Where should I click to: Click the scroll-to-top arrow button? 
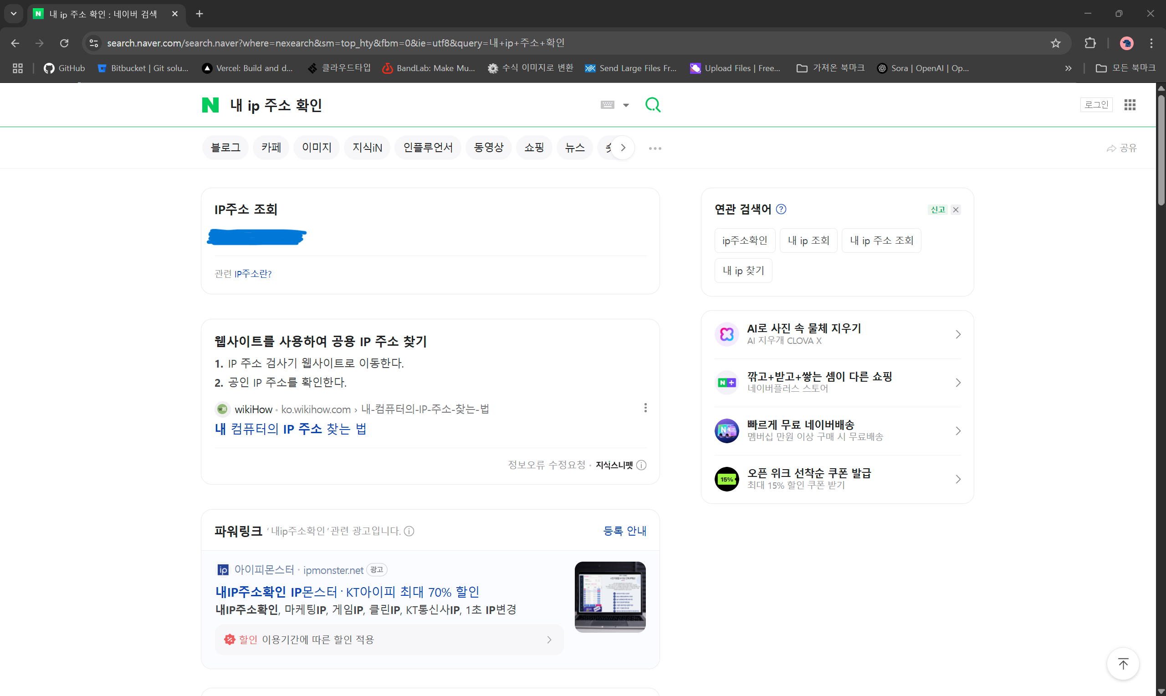click(x=1123, y=664)
